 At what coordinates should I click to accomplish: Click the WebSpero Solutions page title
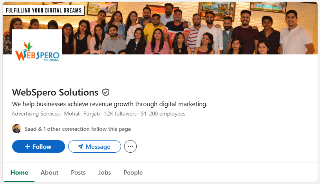[55, 92]
